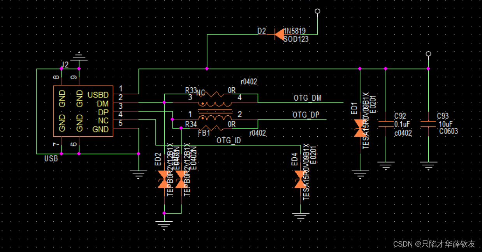Click the OTG_DM net label
482x252 pixels.
308,98
